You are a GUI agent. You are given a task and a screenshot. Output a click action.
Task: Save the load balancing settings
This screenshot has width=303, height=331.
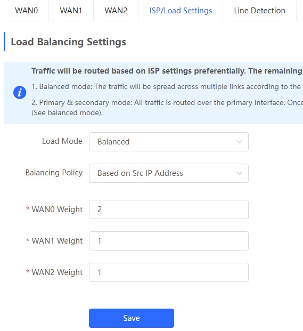pos(132,318)
